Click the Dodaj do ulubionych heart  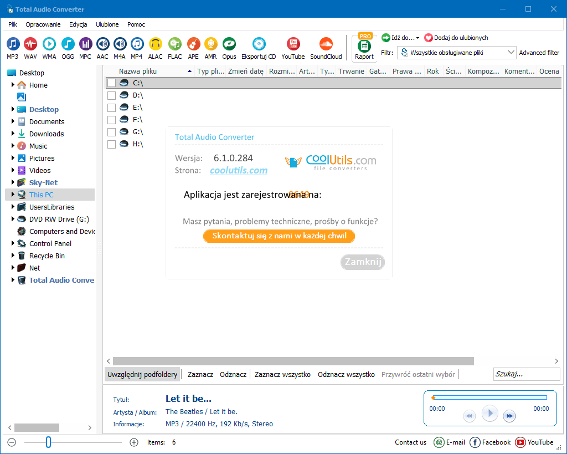pyautogui.click(x=428, y=38)
